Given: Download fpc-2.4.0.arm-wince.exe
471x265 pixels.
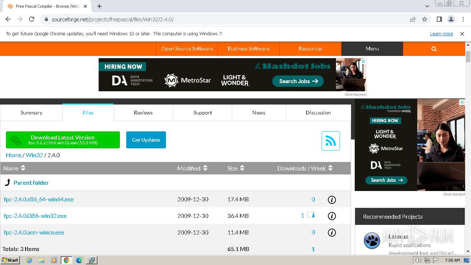Looking at the screenshot, I should click(x=34, y=232).
